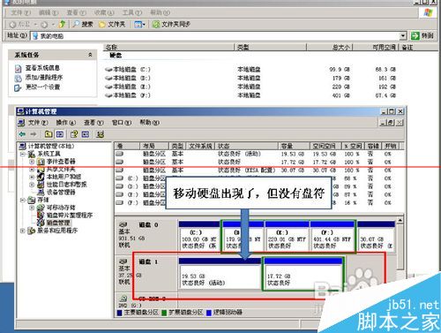Expand the 本地用户和组 node
The image size is (441, 333).
coord(32,177)
